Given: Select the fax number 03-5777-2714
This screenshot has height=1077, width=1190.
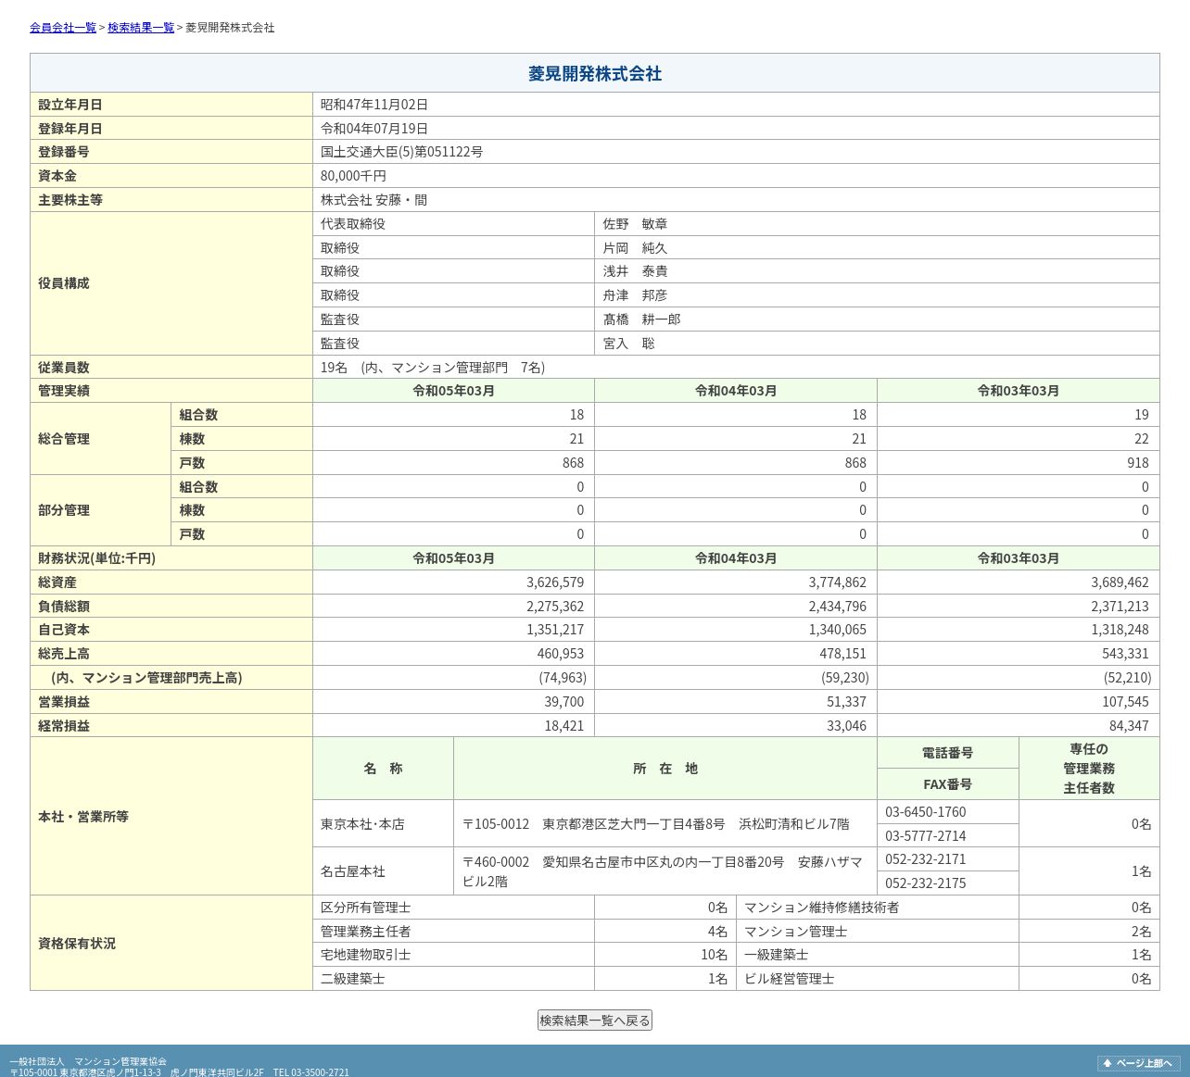Looking at the screenshot, I should click(x=925, y=836).
